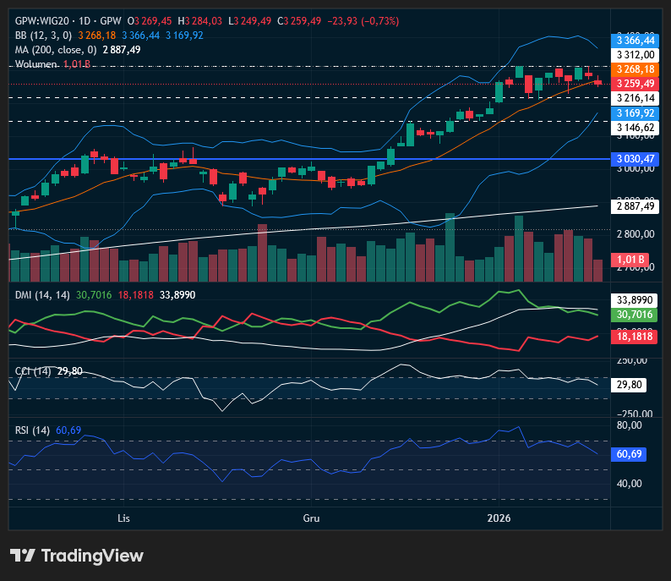Click the BB (12, 3, 0) indicator legend
The height and width of the screenshot is (581, 671).
coord(43,35)
